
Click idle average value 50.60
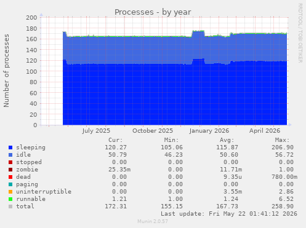229,155
